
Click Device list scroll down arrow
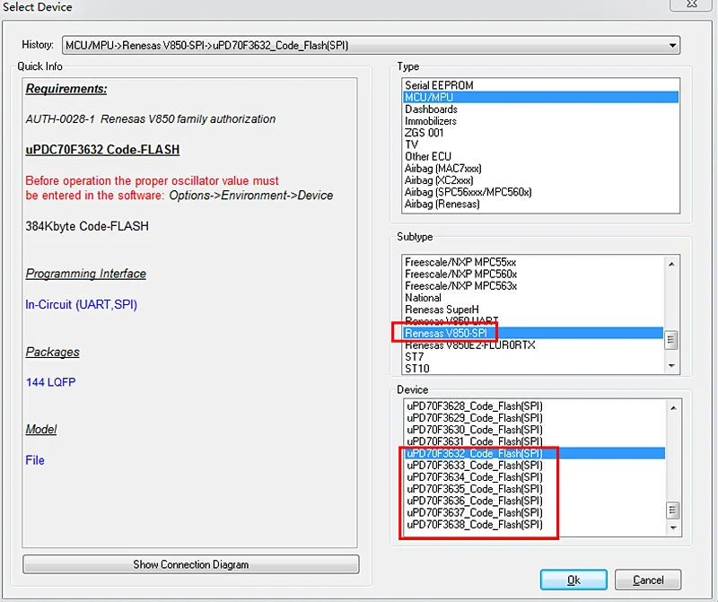point(673,528)
